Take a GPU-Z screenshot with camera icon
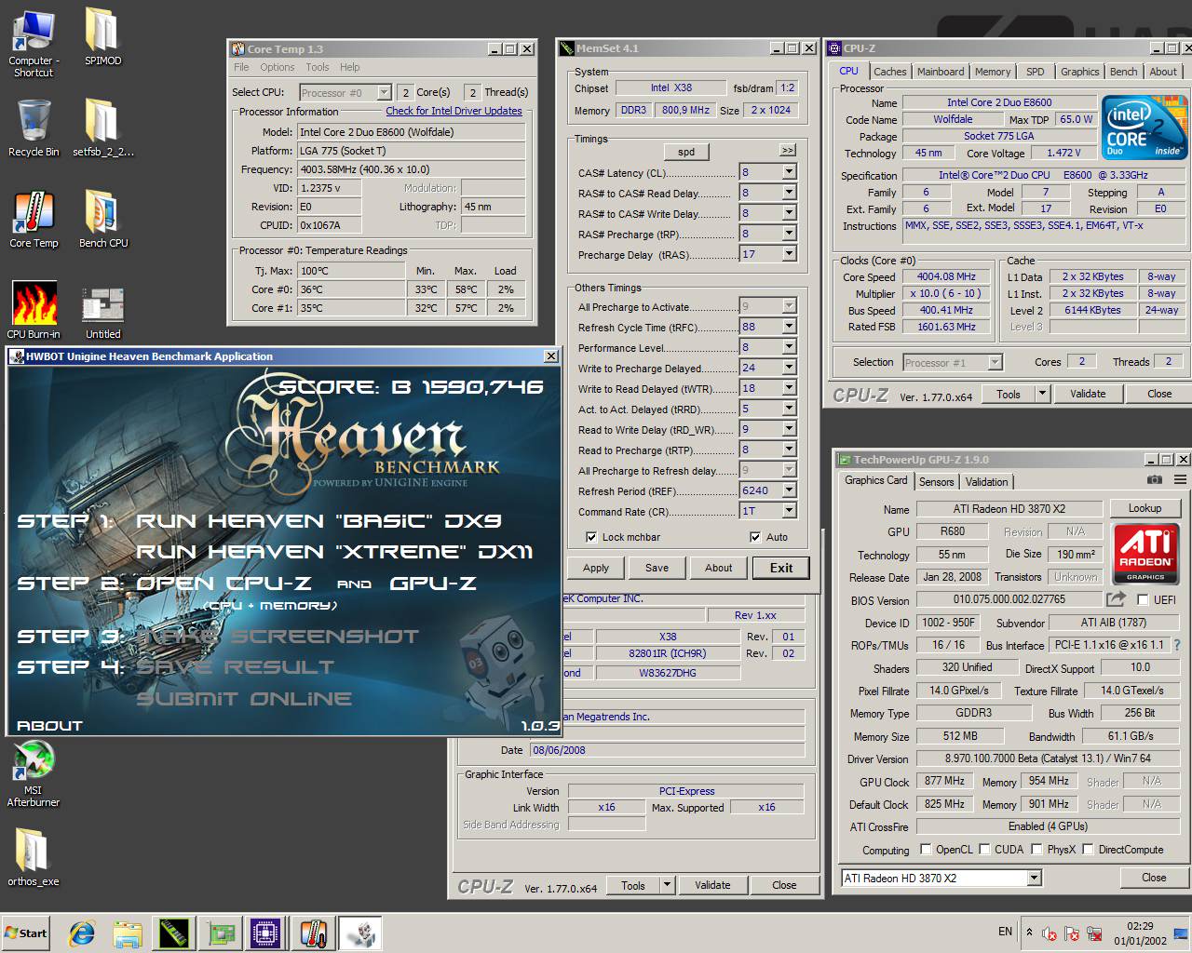Screen dimensions: 1192x953 [1154, 480]
